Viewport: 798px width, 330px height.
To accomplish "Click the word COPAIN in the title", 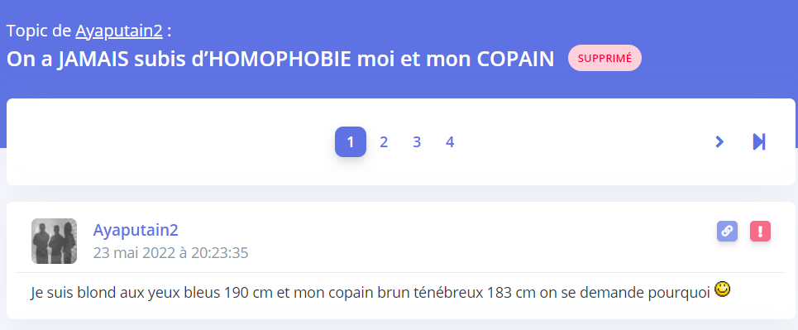I will click(515, 60).
